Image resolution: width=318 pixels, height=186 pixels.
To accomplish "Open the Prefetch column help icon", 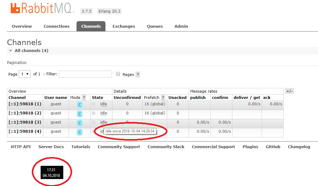I will pos(163,98).
